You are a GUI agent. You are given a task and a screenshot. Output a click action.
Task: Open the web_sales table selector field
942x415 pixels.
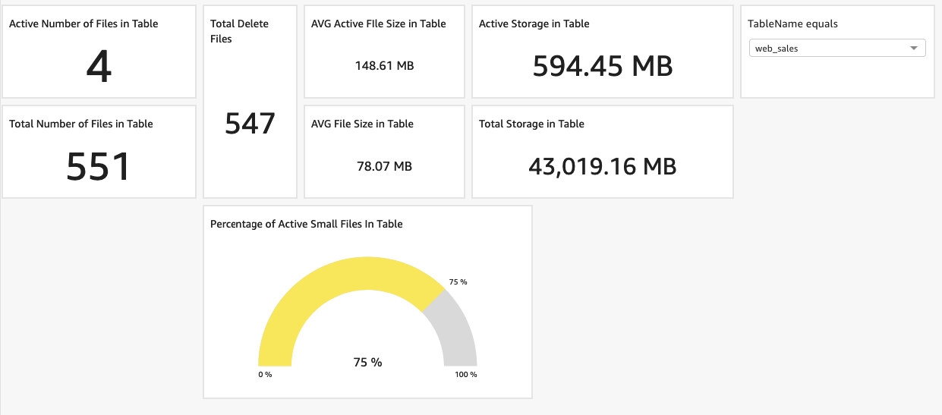coord(827,49)
